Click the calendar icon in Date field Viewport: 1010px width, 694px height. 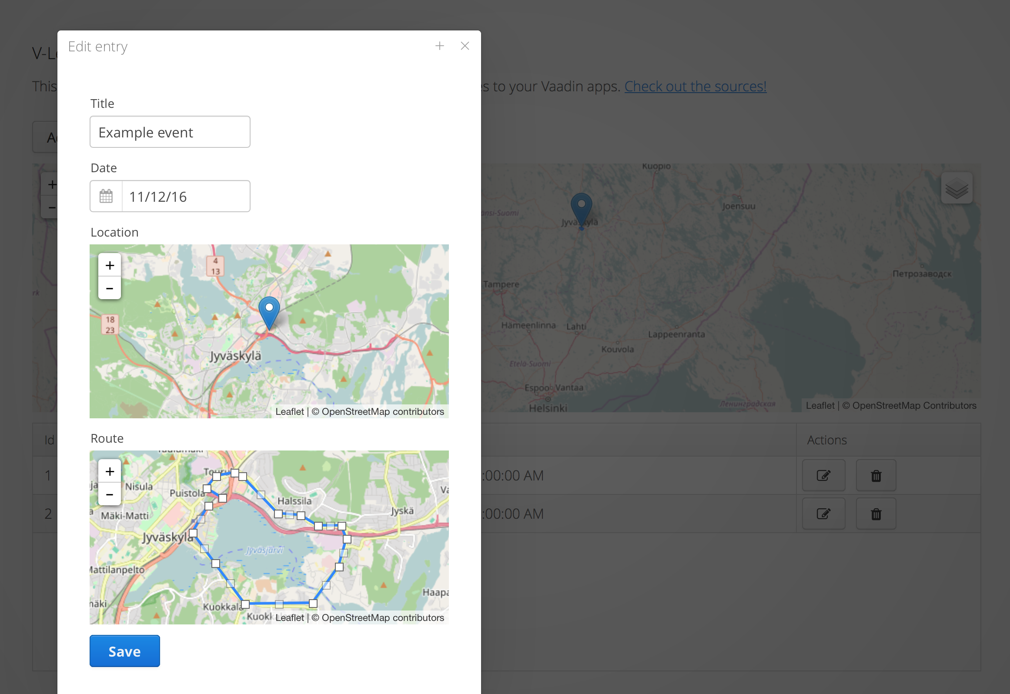click(106, 197)
